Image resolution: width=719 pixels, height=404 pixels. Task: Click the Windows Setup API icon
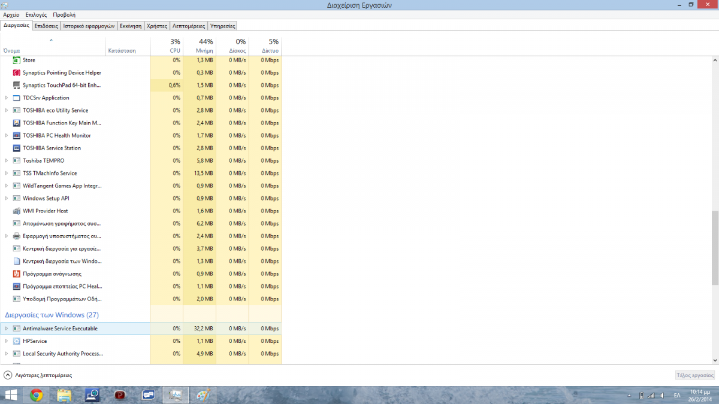click(17, 198)
